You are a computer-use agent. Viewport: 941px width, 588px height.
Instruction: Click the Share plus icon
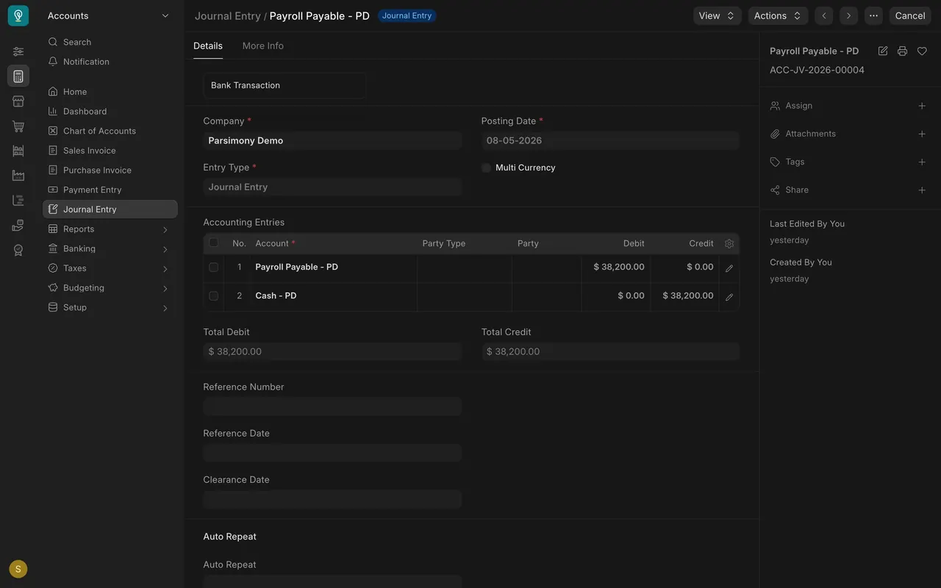(922, 190)
